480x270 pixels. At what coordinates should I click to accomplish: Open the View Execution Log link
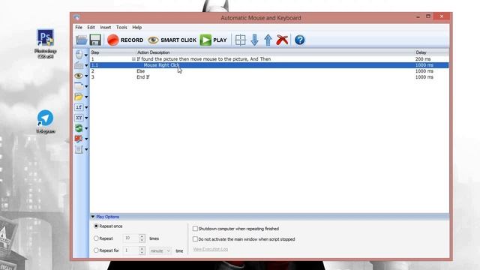[210, 249]
